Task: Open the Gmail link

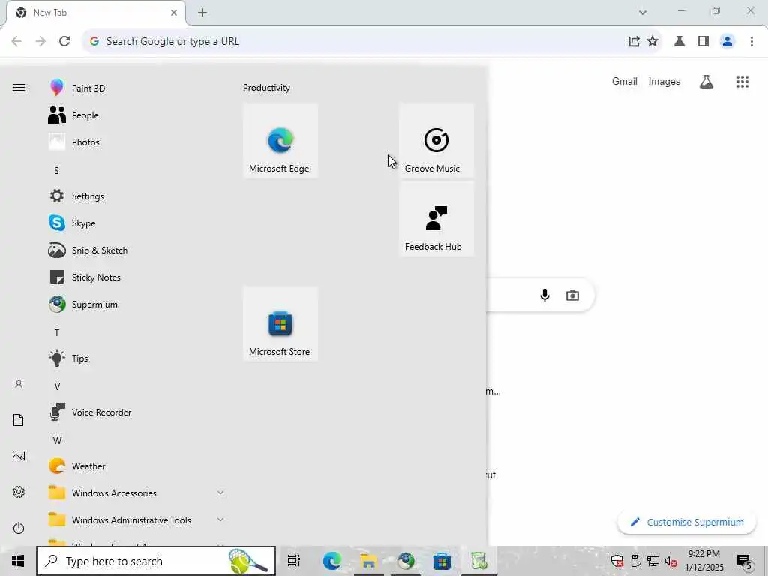Action: [625, 81]
